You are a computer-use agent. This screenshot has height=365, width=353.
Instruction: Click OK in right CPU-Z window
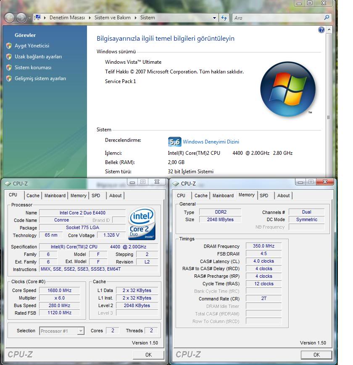pos(316,355)
